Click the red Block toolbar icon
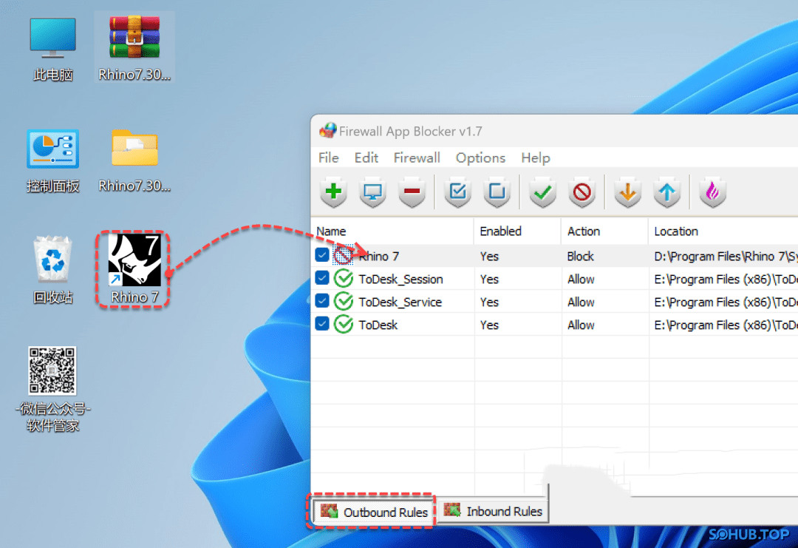Image resolution: width=798 pixels, height=548 pixels. (582, 193)
